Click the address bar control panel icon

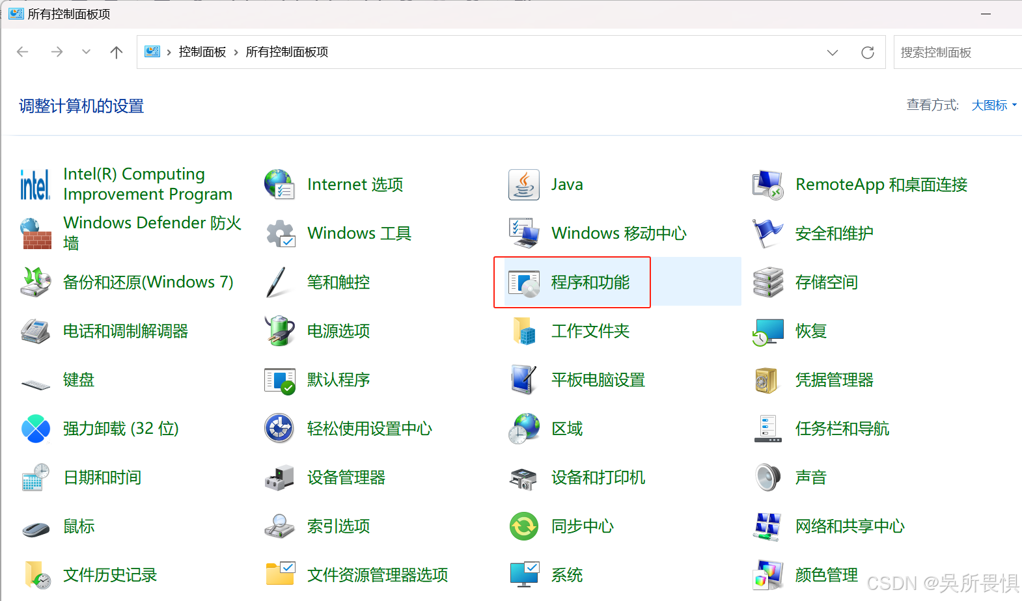click(152, 52)
